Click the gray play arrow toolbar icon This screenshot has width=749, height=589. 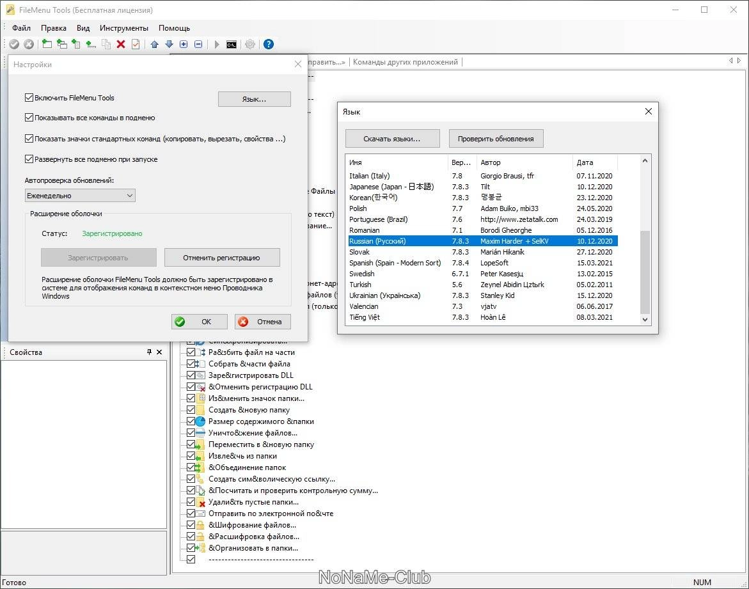pyautogui.click(x=217, y=44)
